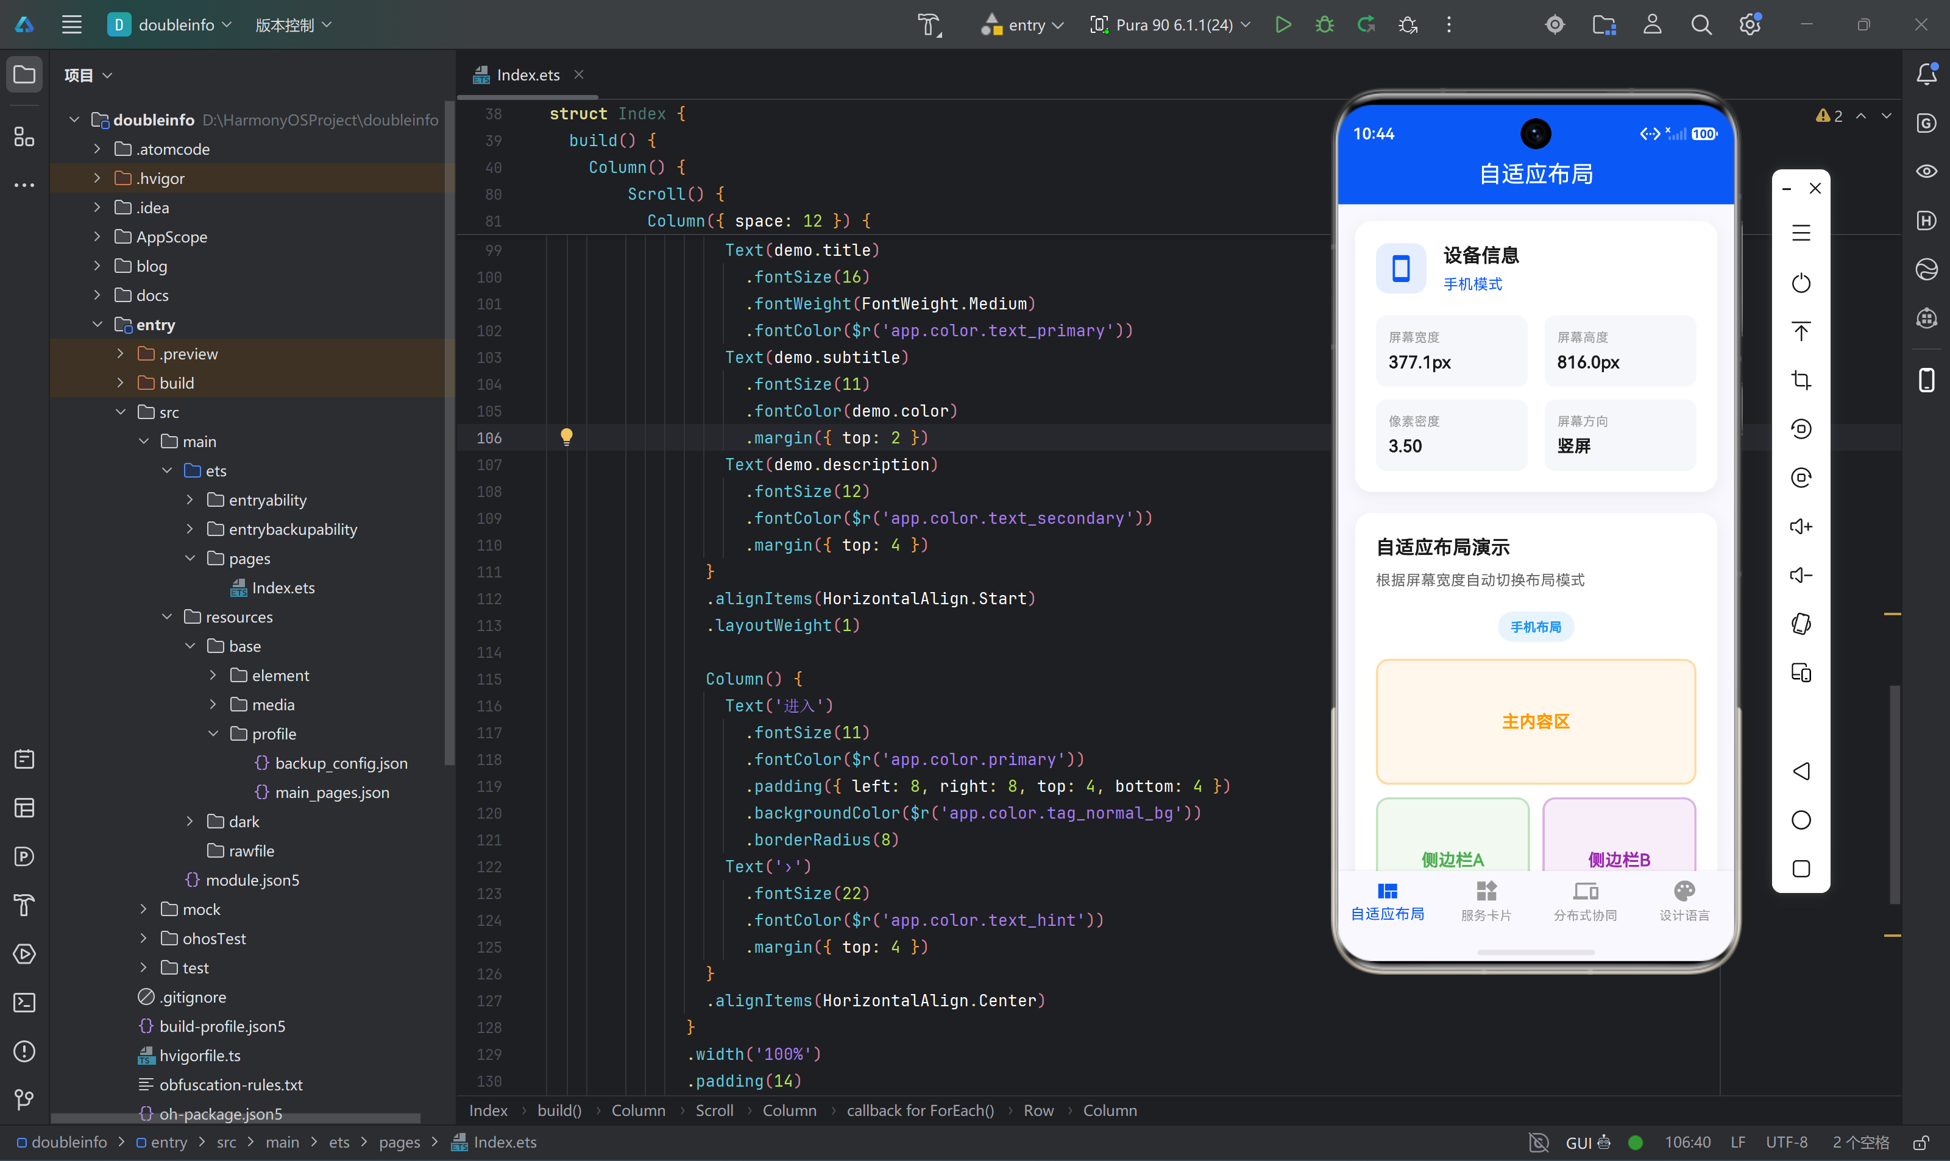Screen dimensions: 1950x1161
Task: Click the Scroll breadcrumb in editor path
Action: [714, 1111]
